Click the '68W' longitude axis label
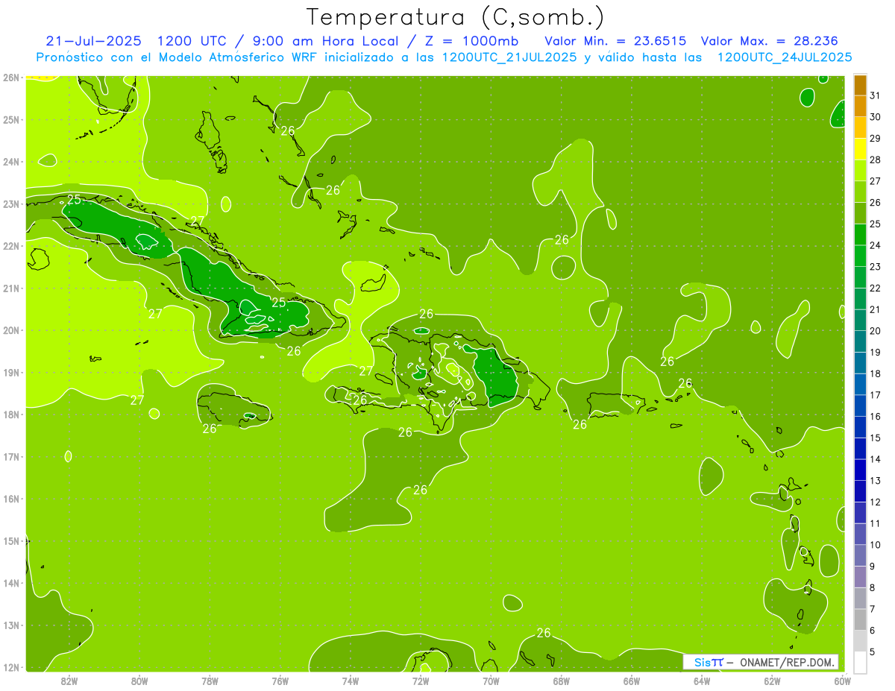Image resolution: width=895 pixels, height=691 pixels. click(x=562, y=681)
